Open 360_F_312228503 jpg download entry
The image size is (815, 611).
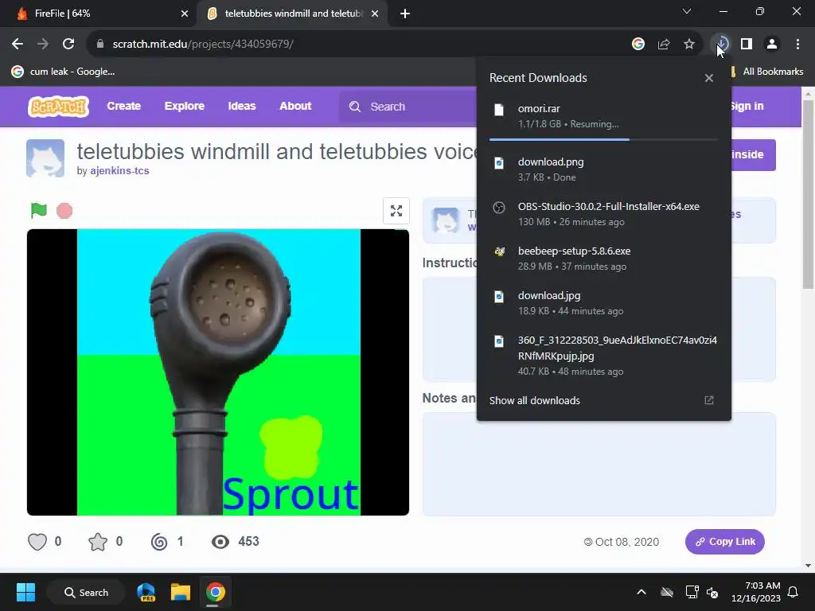pyautogui.click(x=603, y=356)
